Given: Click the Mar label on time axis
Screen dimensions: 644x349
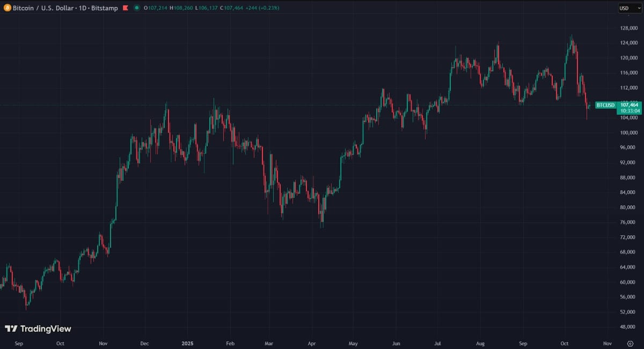Looking at the screenshot, I should (x=269, y=343).
